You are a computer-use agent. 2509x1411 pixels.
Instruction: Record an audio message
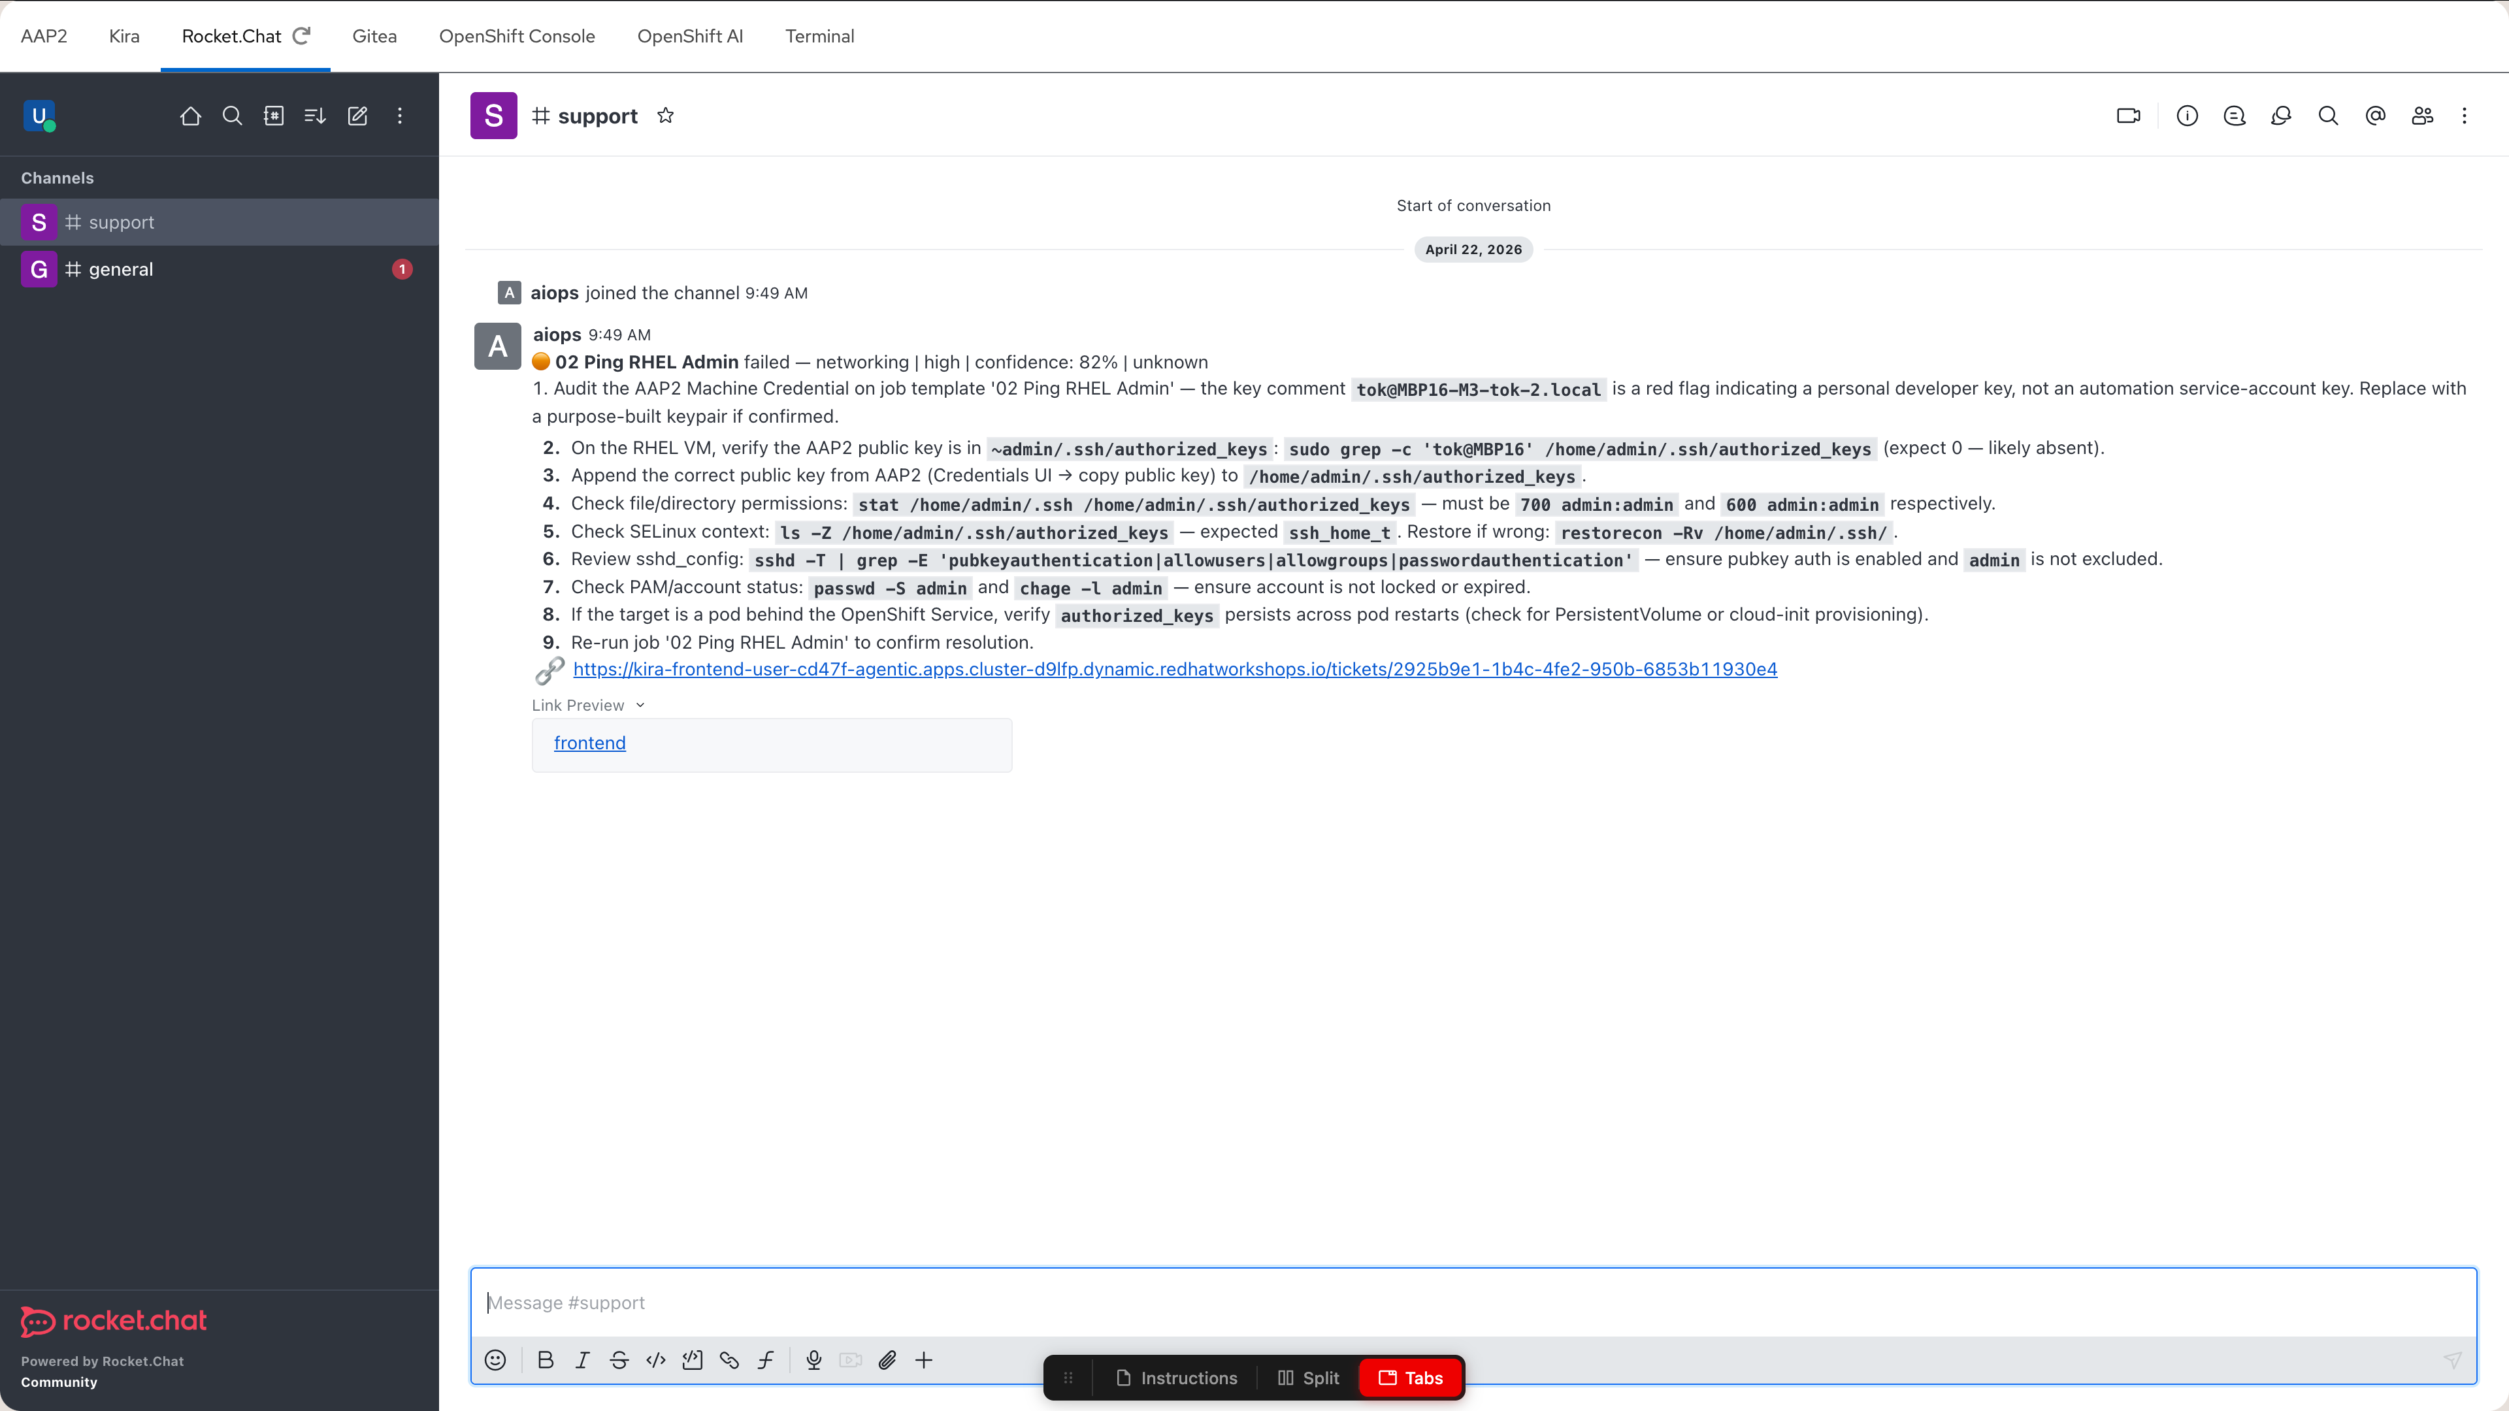coord(814,1360)
